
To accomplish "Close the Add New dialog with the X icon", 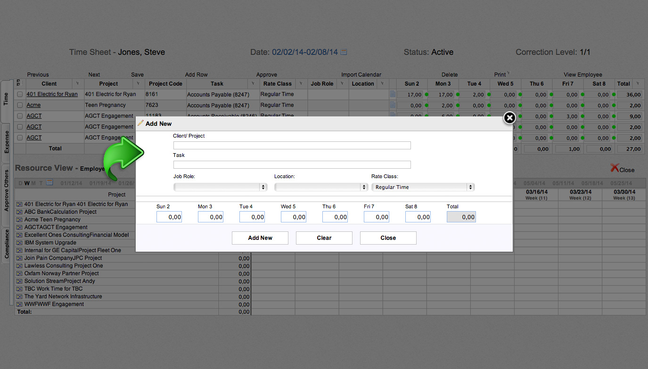I will [x=509, y=118].
